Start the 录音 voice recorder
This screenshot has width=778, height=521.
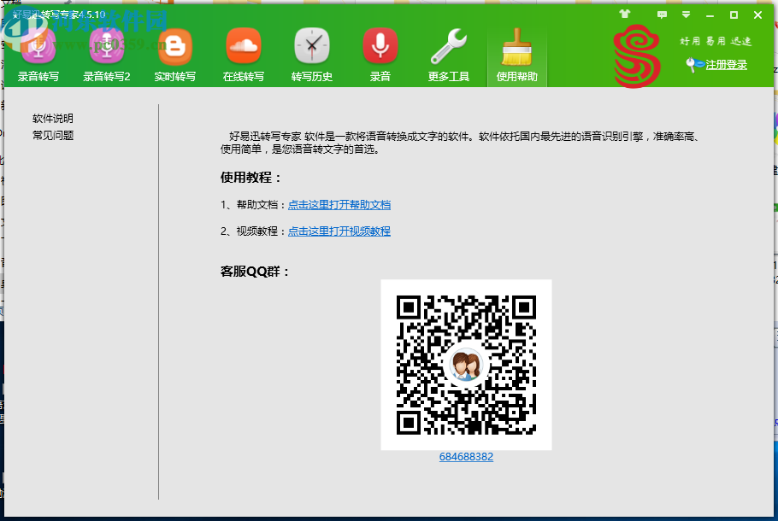380,51
